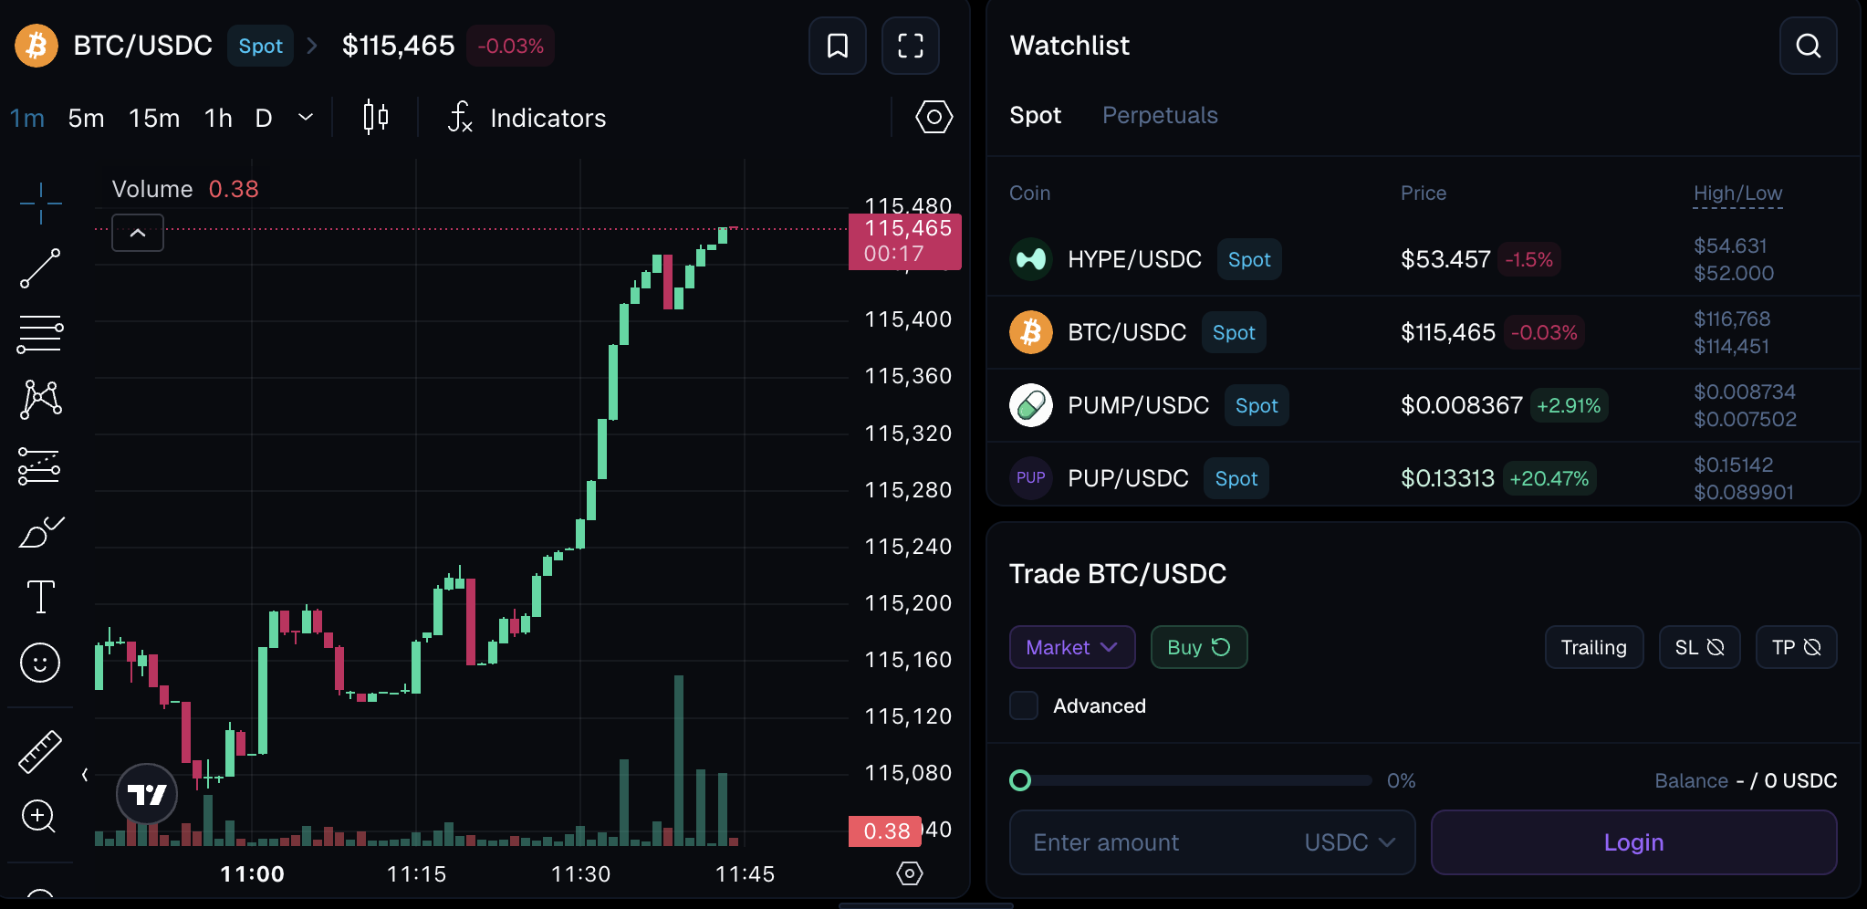This screenshot has width=1867, height=909.
Task: Open the candlestick chart type selector
Action: pos(376,118)
